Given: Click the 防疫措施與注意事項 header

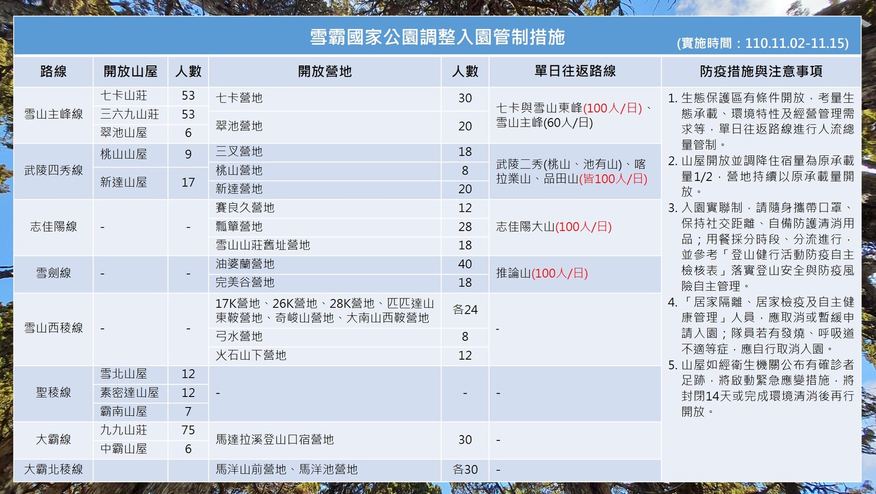Looking at the screenshot, I should [761, 71].
